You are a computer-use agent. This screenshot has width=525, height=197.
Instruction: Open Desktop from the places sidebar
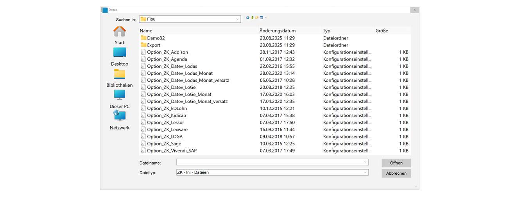tap(120, 56)
